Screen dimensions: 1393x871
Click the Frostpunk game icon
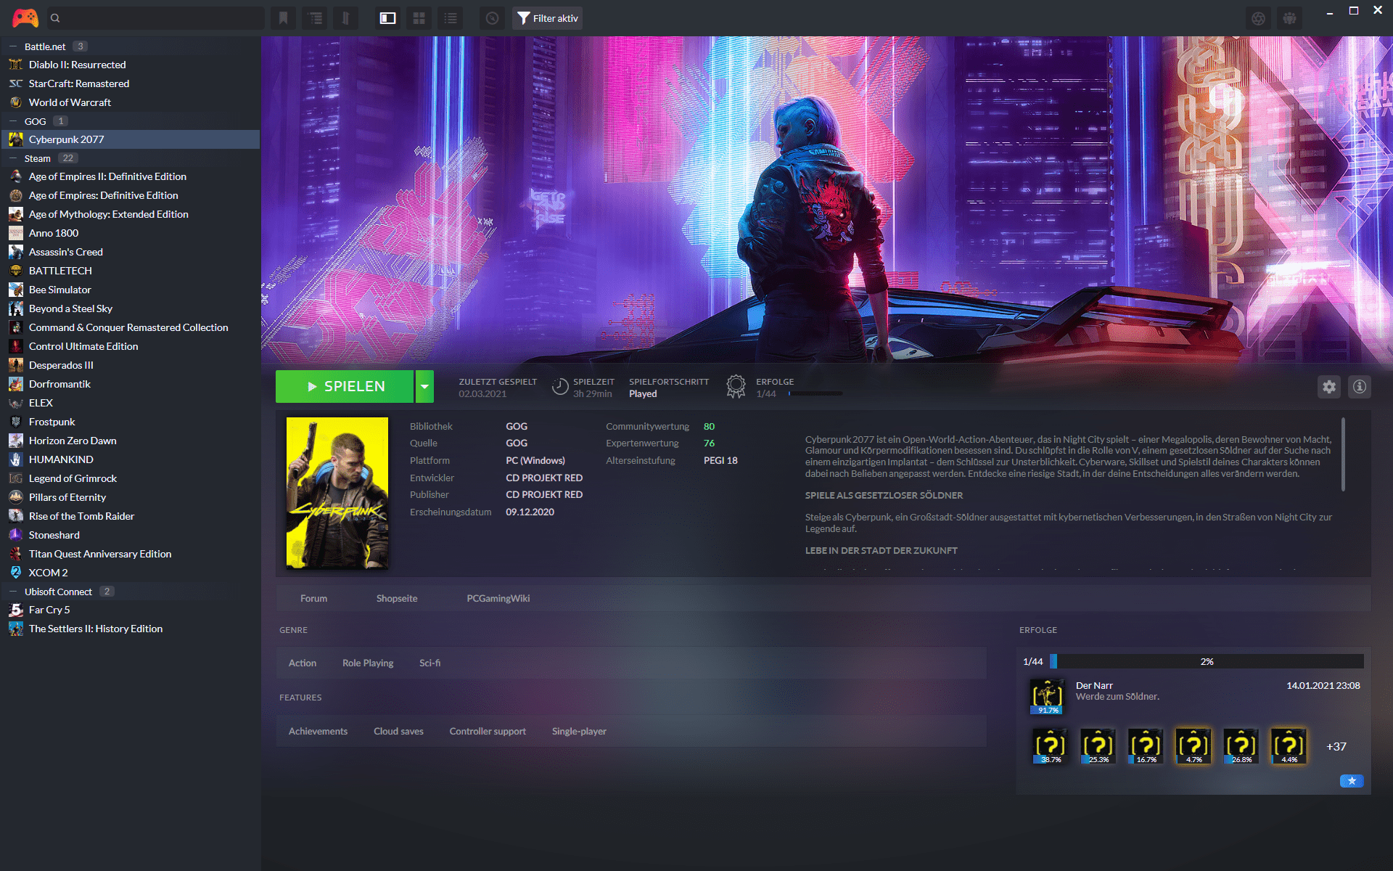click(x=16, y=422)
